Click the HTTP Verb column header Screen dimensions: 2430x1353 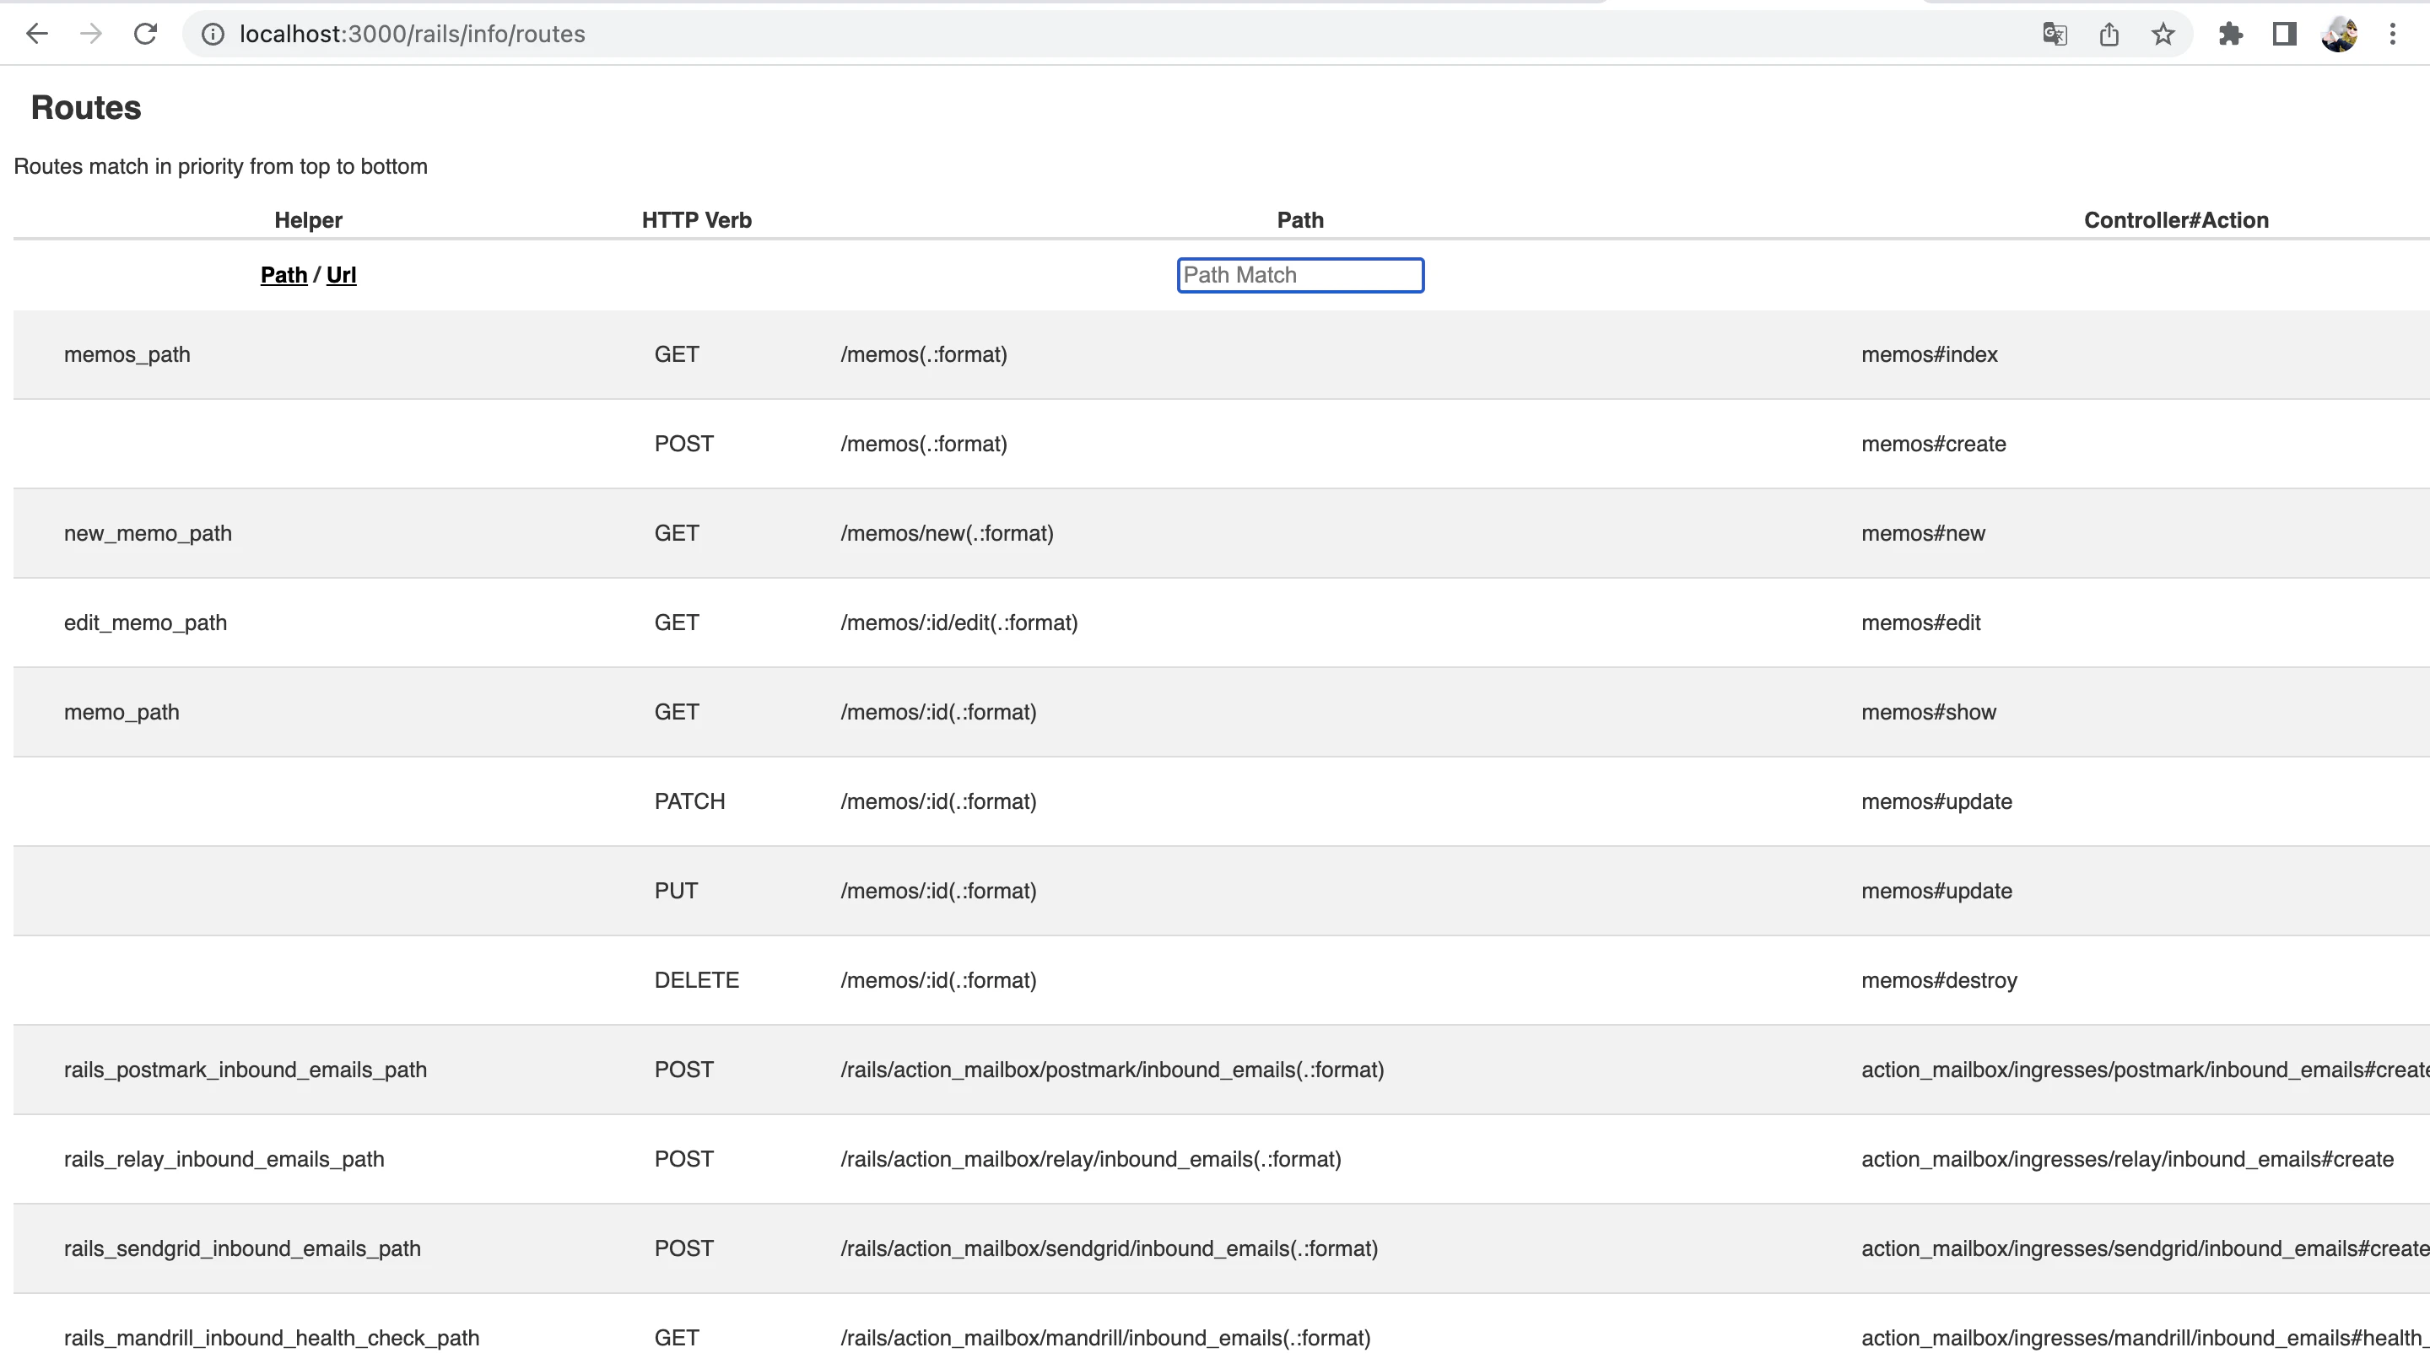tap(696, 219)
